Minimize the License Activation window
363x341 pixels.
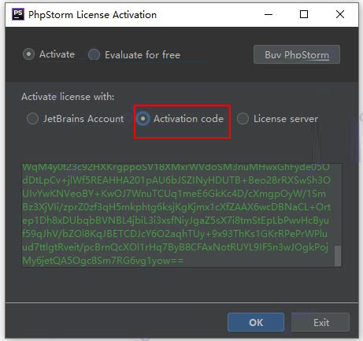pyautogui.click(x=269, y=14)
